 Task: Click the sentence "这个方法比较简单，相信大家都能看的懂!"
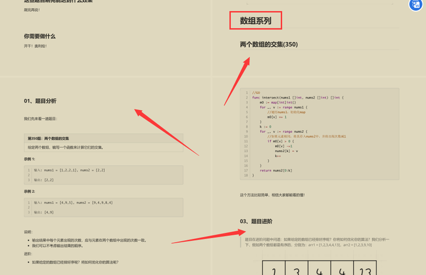click(x=272, y=195)
